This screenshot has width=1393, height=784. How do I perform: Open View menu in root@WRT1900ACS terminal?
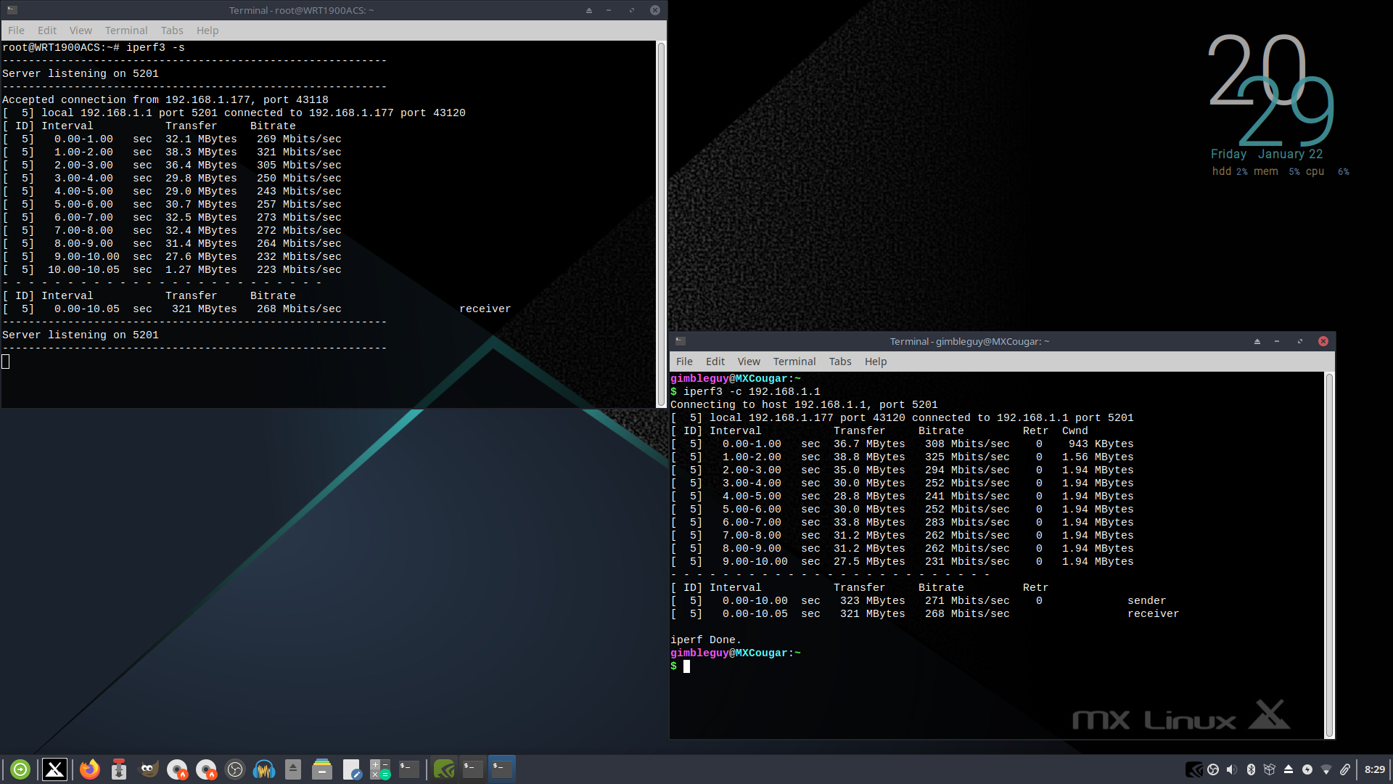[81, 30]
